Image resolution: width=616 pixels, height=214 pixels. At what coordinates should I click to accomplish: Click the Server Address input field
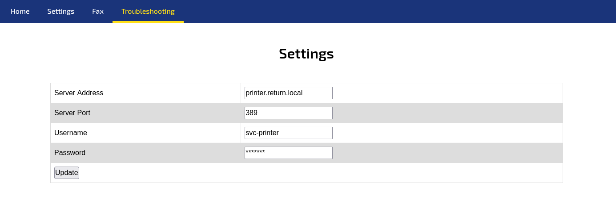[x=289, y=93]
